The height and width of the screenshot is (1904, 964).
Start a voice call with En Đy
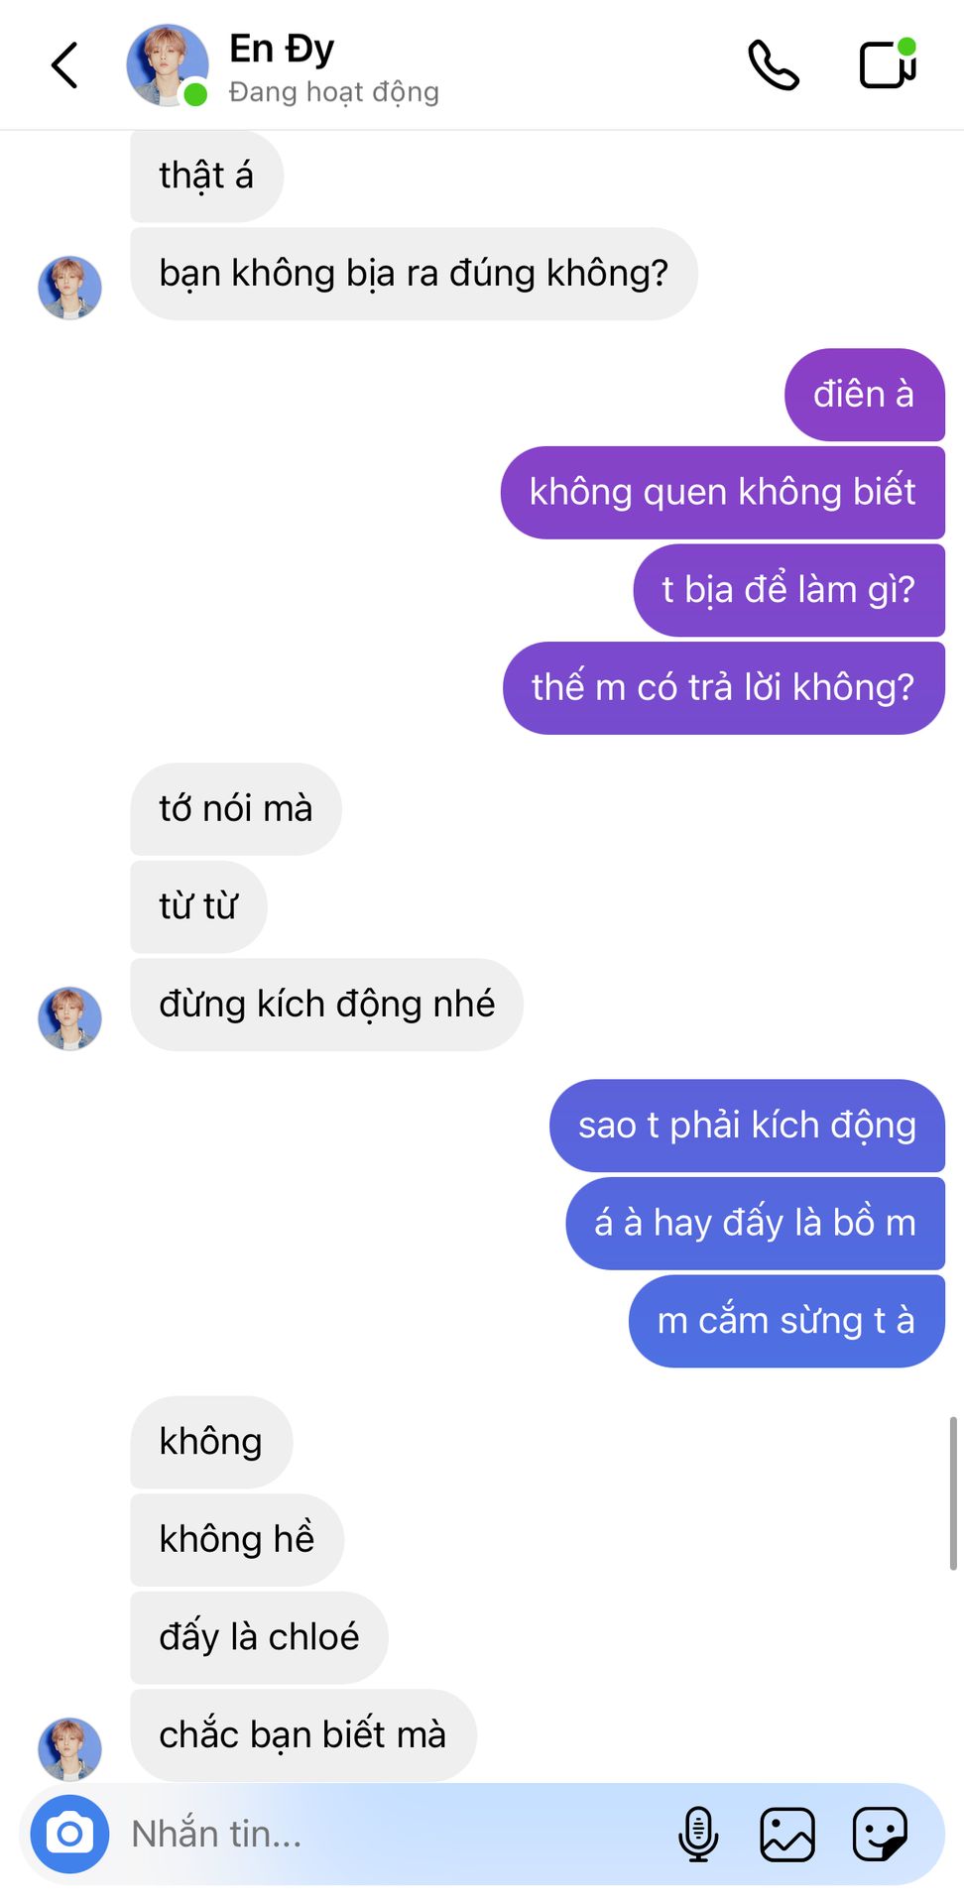coord(774,65)
